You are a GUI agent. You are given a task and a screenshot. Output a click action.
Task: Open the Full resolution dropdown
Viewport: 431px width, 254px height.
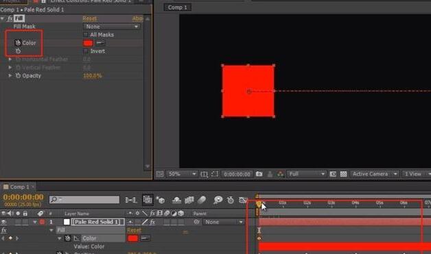[x=307, y=174]
